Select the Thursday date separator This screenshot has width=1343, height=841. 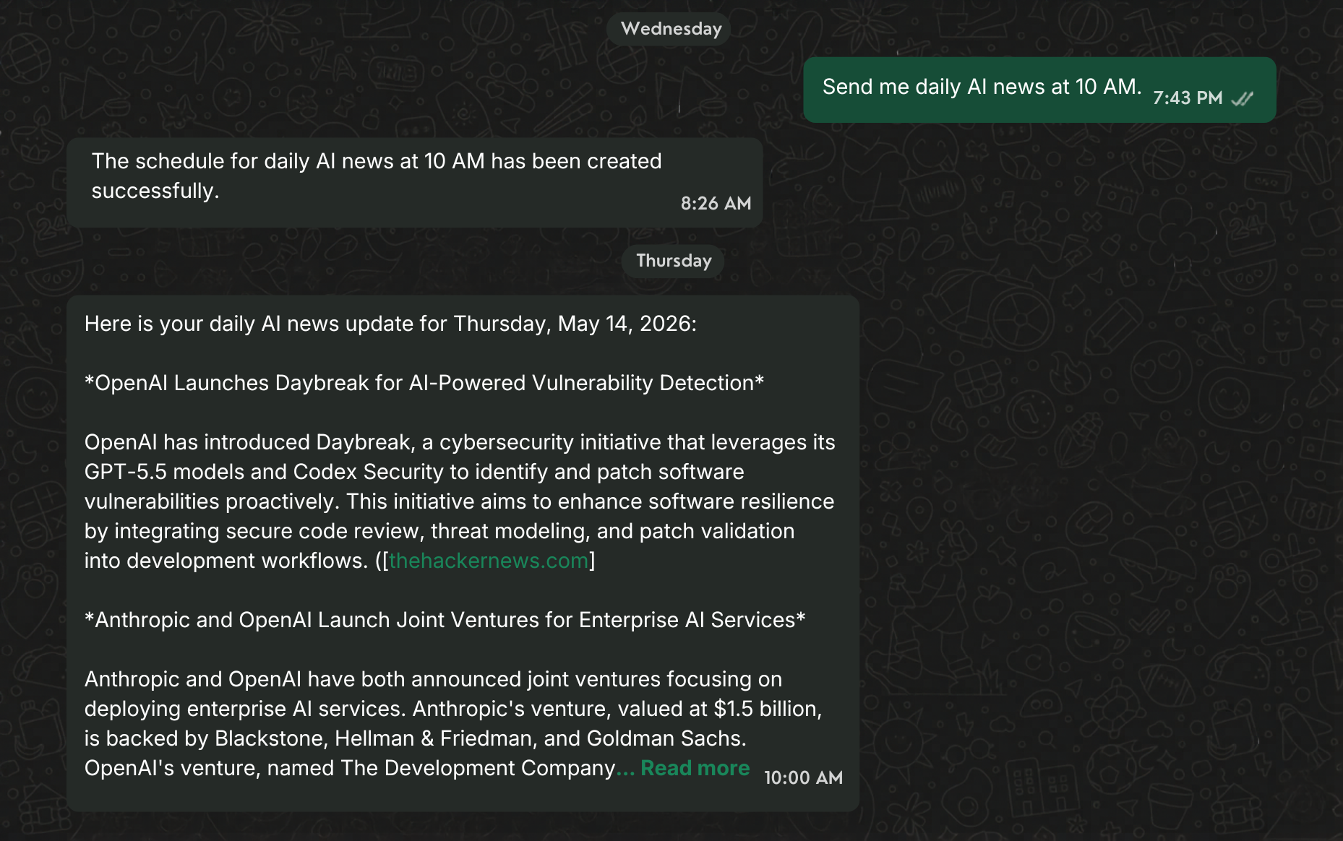(674, 261)
